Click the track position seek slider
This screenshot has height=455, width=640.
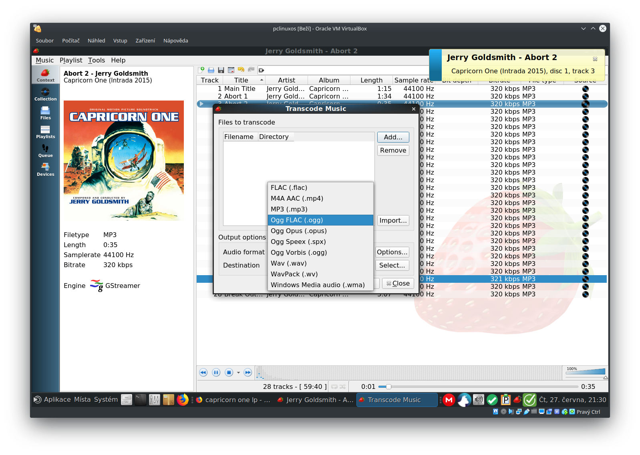point(478,387)
